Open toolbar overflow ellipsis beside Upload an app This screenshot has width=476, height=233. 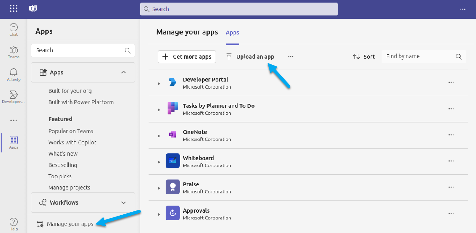pyautogui.click(x=291, y=57)
